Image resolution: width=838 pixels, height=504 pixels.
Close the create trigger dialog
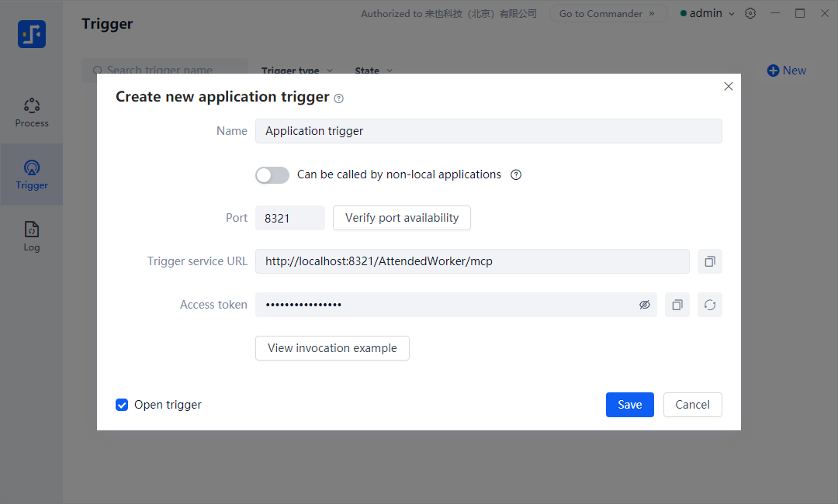(728, 86)
